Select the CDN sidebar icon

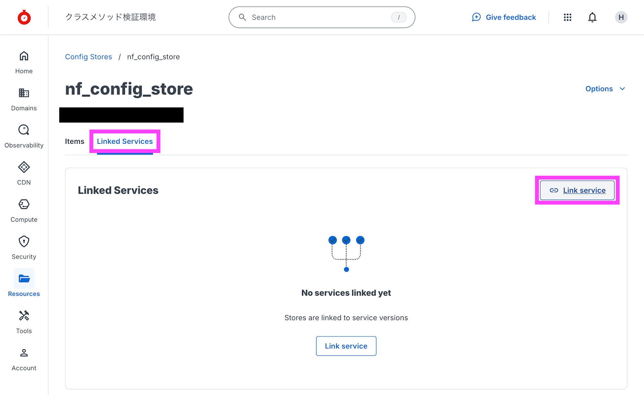tap(24, 173)
